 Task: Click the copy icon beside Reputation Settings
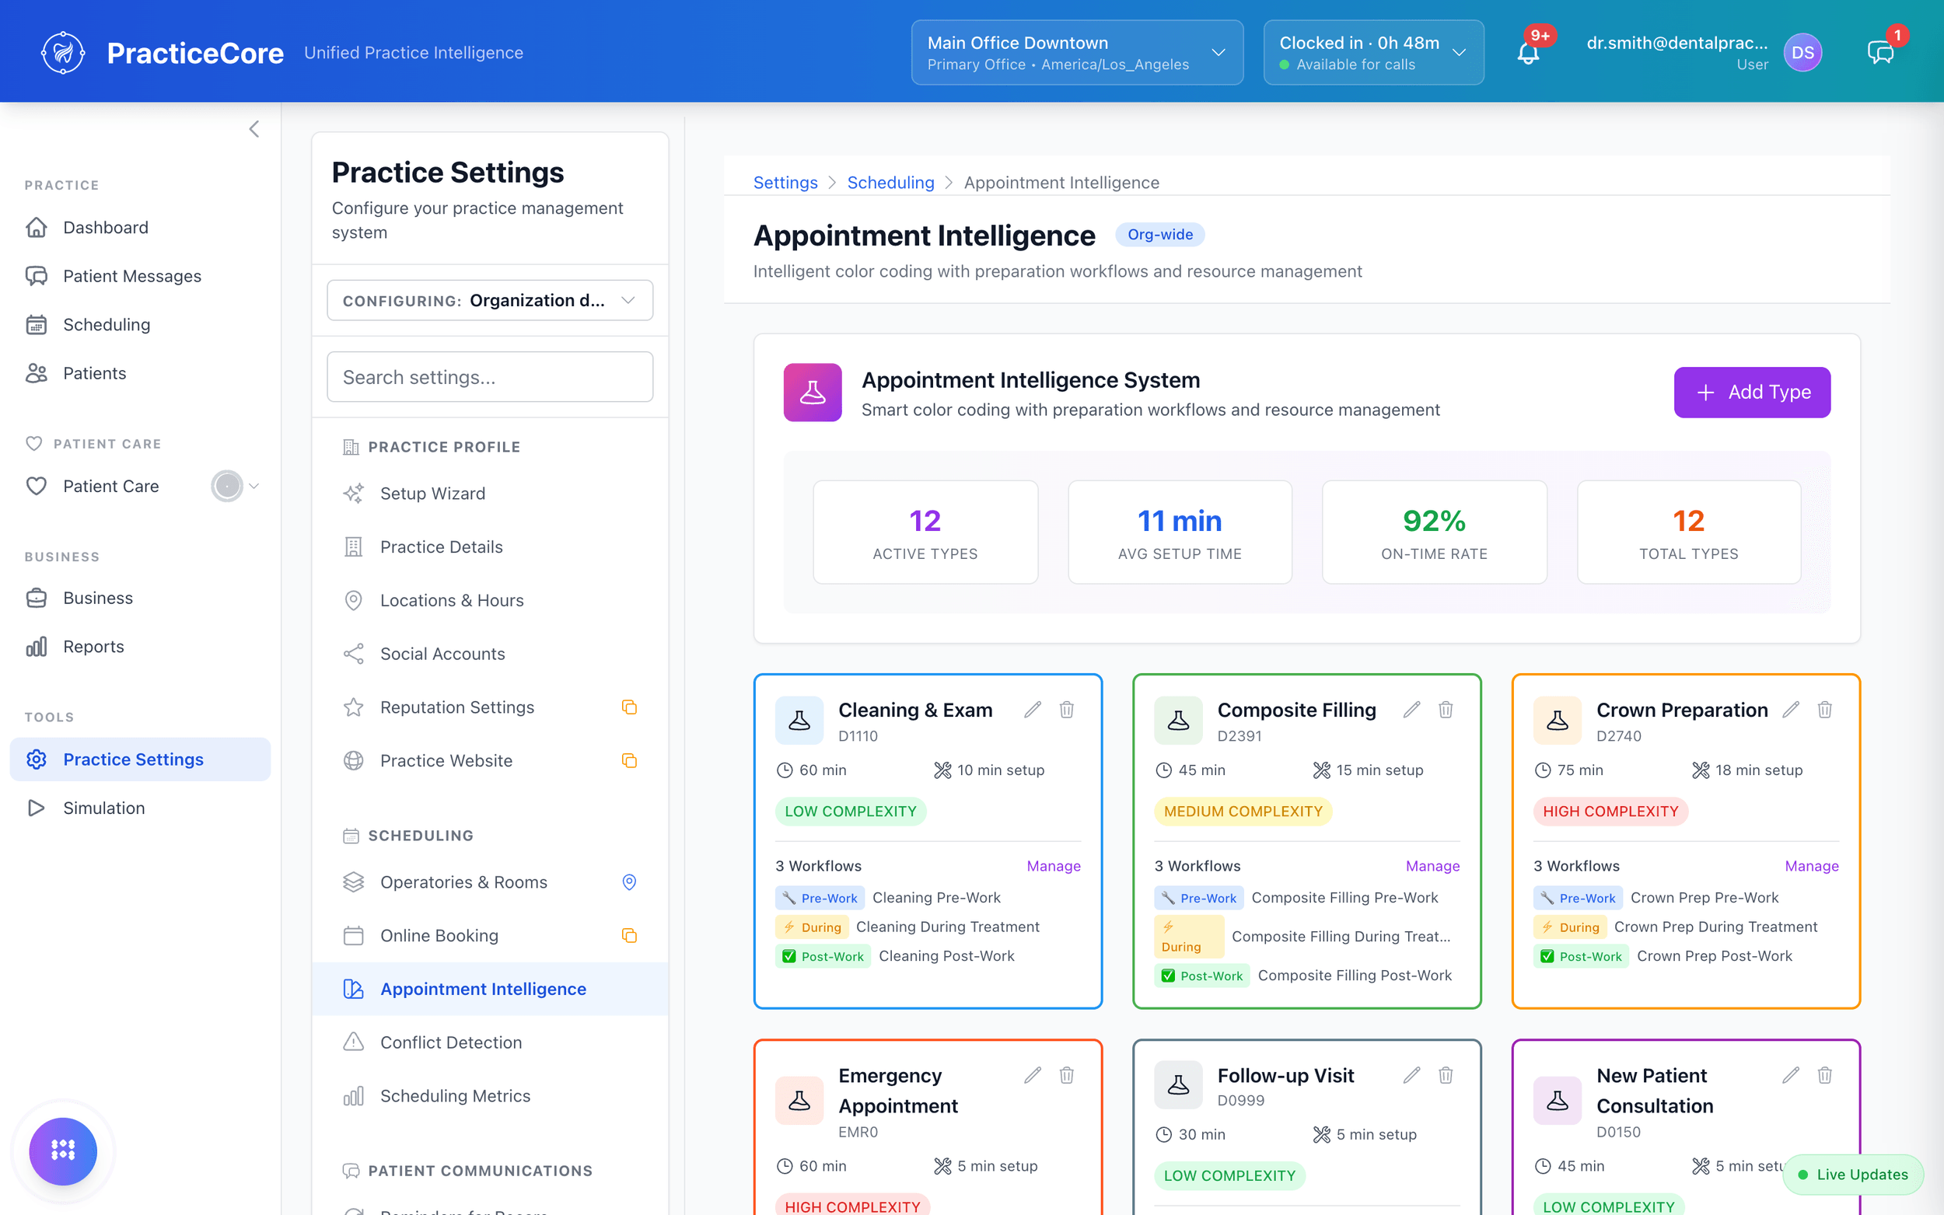coord(629,707)
